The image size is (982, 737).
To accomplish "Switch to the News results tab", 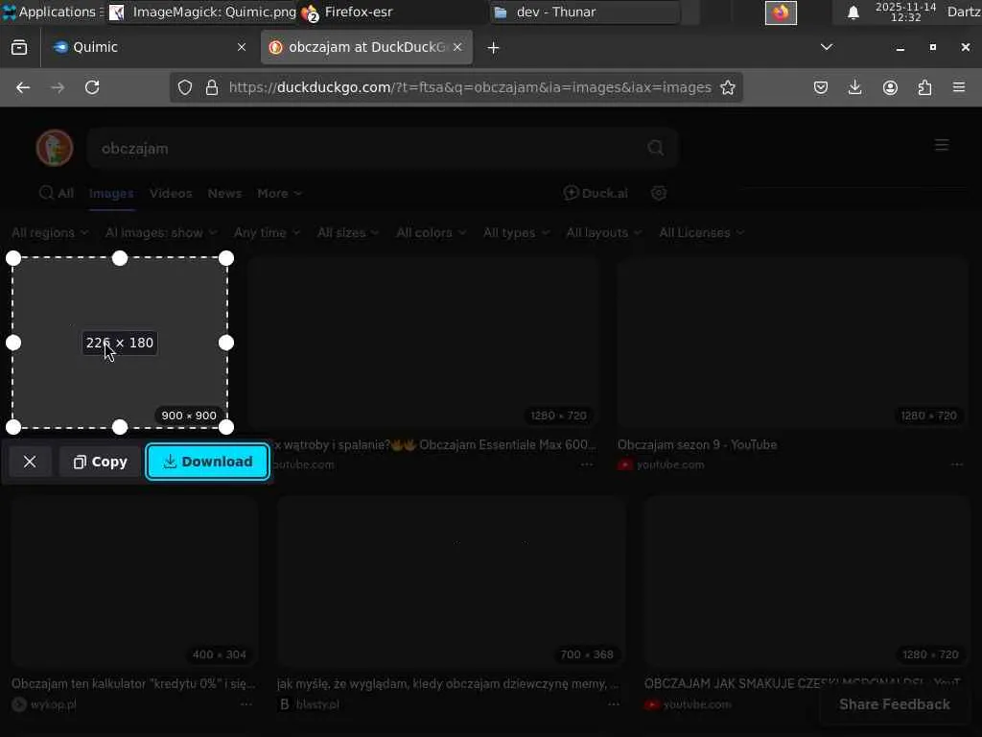I will point(224,194).
